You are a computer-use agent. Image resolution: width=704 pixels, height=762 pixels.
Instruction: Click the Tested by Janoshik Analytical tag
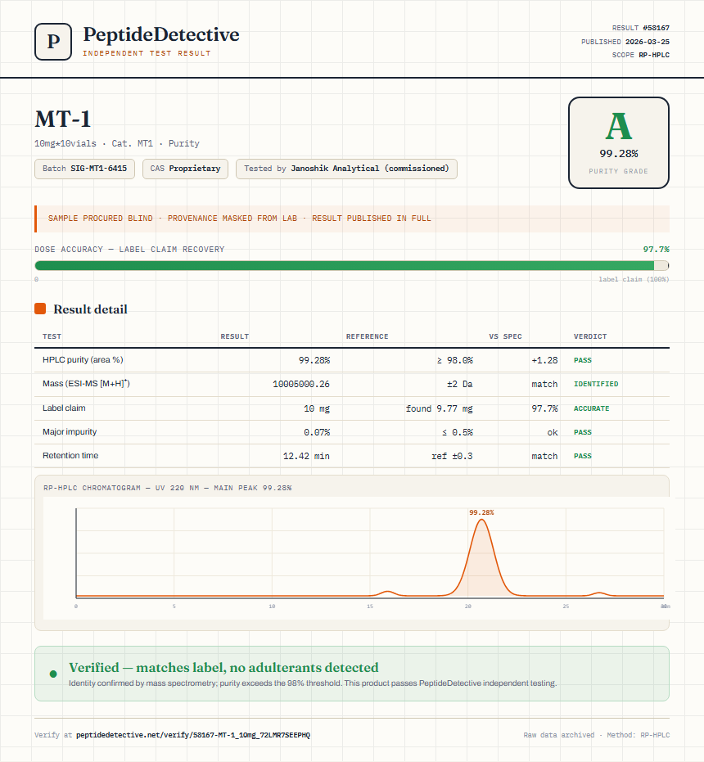coord(346,169)
